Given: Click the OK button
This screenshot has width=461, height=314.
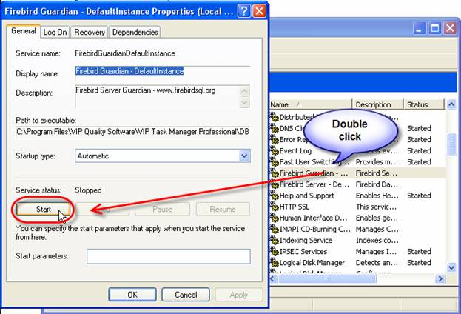Looking at the screenshot, I should pos(132,295).
